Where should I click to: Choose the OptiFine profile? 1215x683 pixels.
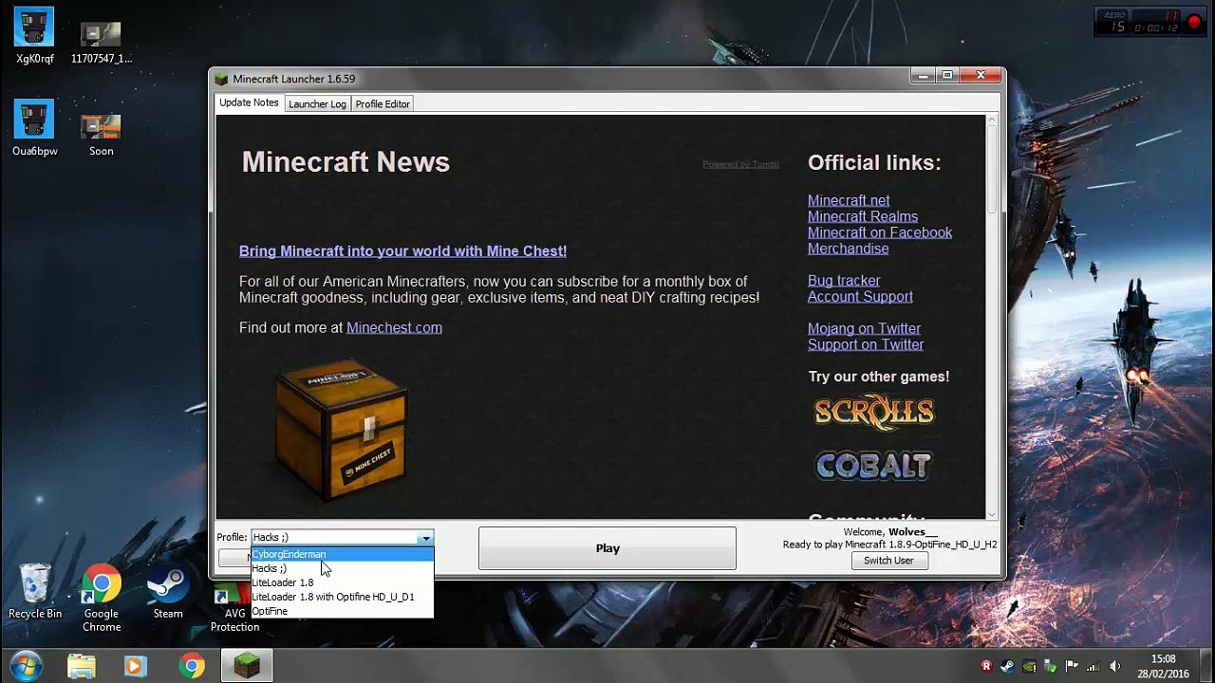342,611
